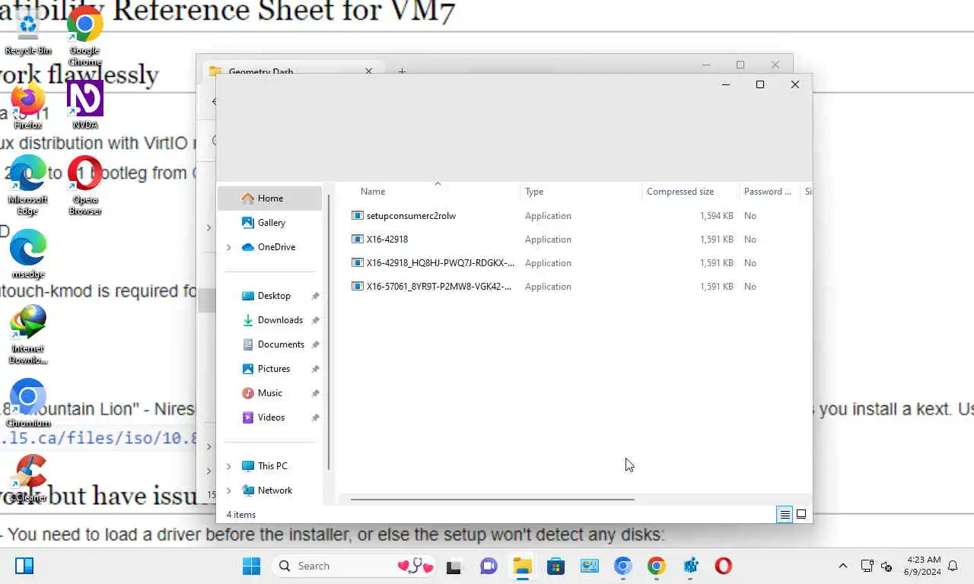Open the Recycle Bin desktop icon
The image size is (974, 584).
point(28,32)
